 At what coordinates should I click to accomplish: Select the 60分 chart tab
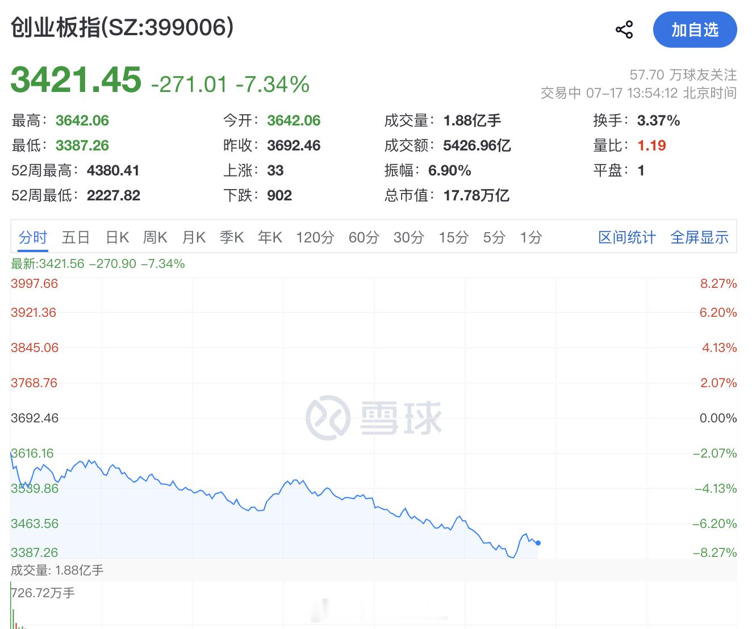click(364, 237)
